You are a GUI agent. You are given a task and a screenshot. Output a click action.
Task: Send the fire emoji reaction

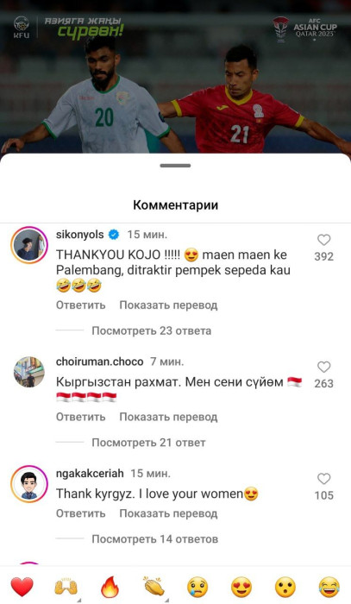pos(110,587)
